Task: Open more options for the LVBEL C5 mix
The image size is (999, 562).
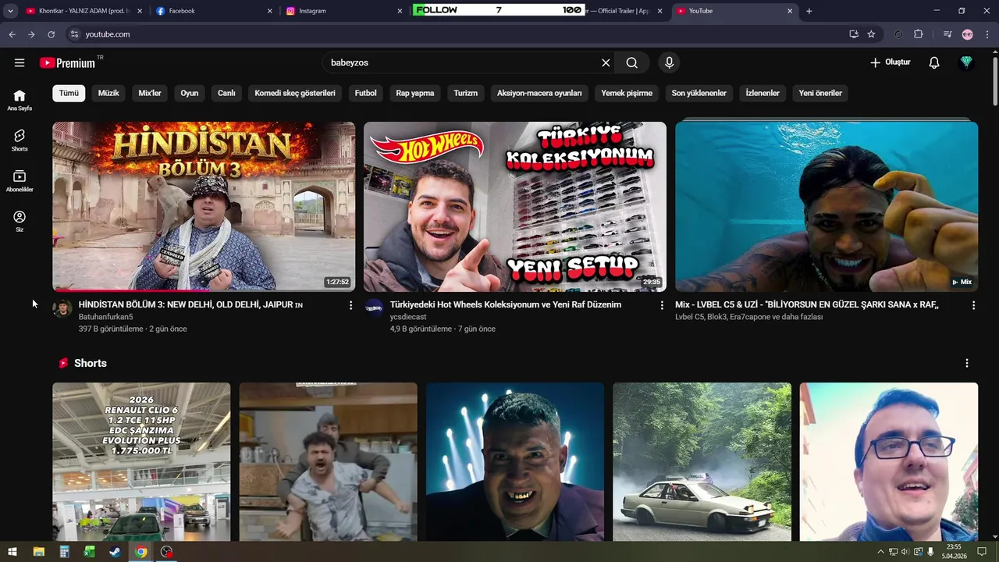Action: point(973,305)
